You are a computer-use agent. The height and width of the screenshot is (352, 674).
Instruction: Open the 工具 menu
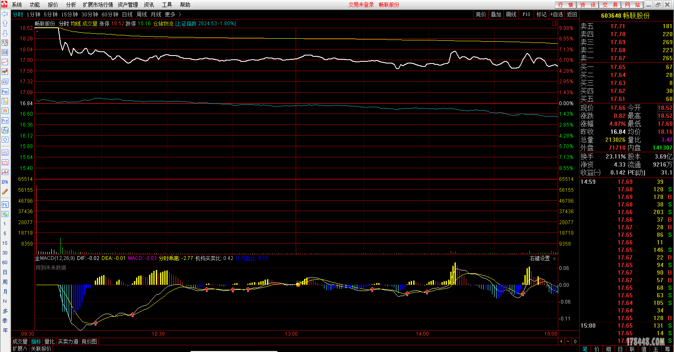click(167, 5)
